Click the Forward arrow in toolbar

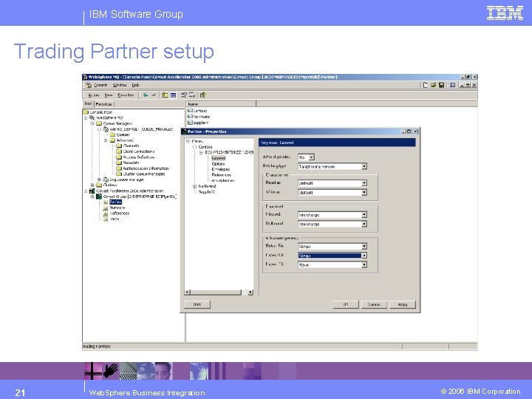154,95
